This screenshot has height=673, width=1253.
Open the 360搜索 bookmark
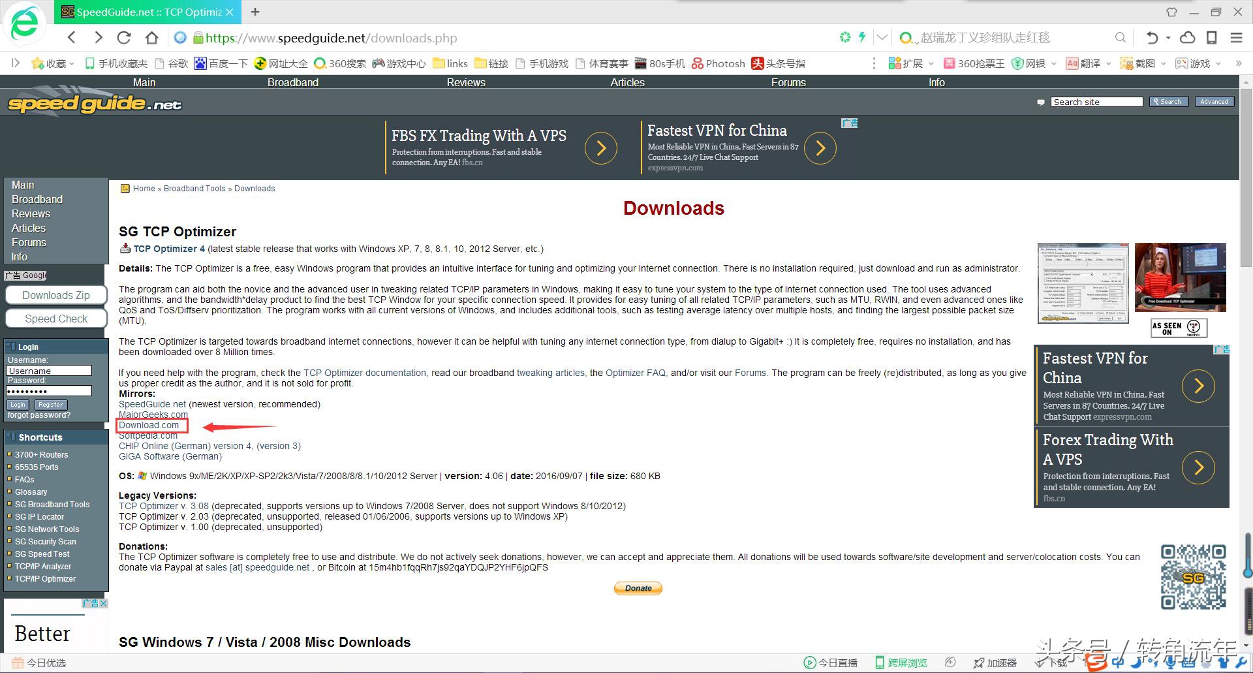(340, 63)
